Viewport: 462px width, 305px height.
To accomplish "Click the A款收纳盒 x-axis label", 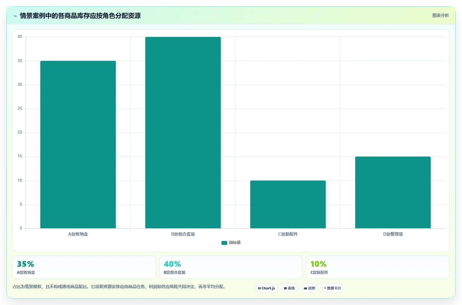I will (x=78, y=234).
